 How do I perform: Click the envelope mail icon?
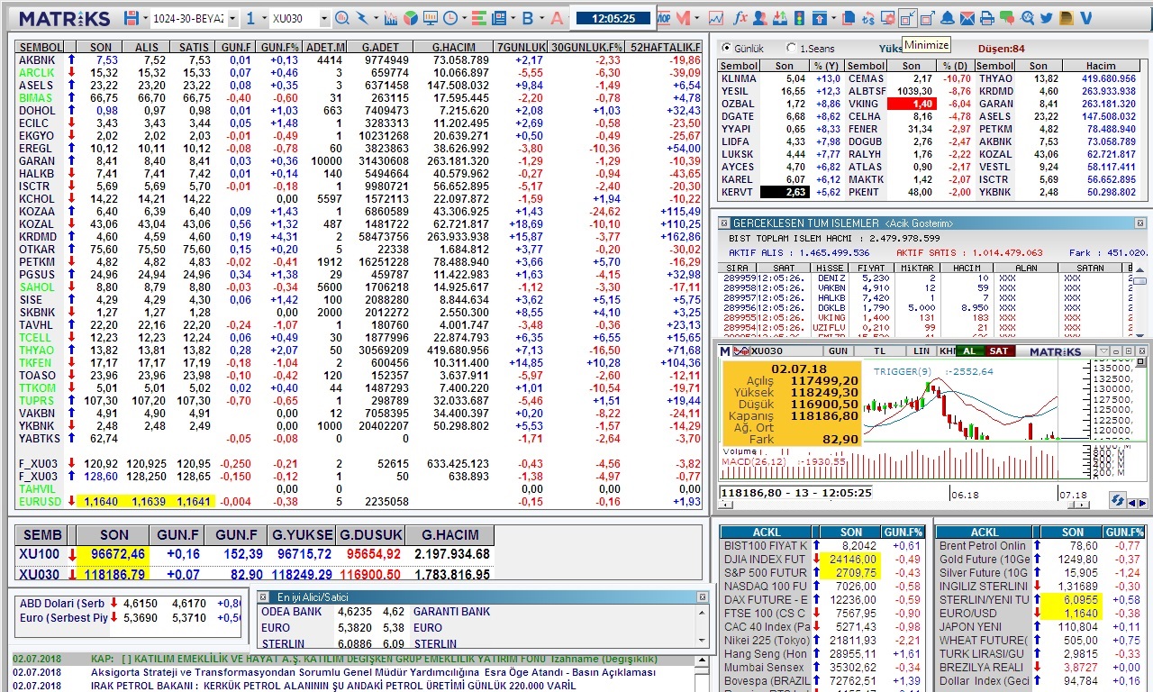[967, 18]
